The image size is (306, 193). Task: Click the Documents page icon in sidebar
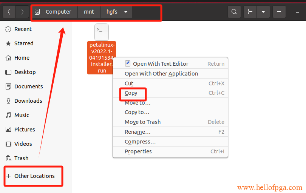click(x=8, y=86)
